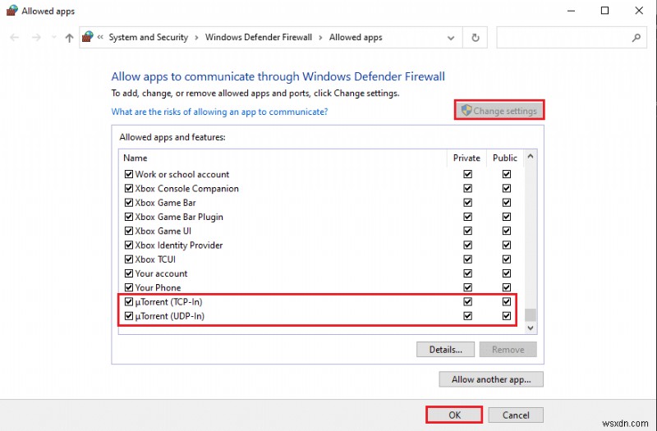Image resolution: width=657 pixels, height=431 pixels.
Task: Toggle Your account name checkbox
Action: coord(129,273)
